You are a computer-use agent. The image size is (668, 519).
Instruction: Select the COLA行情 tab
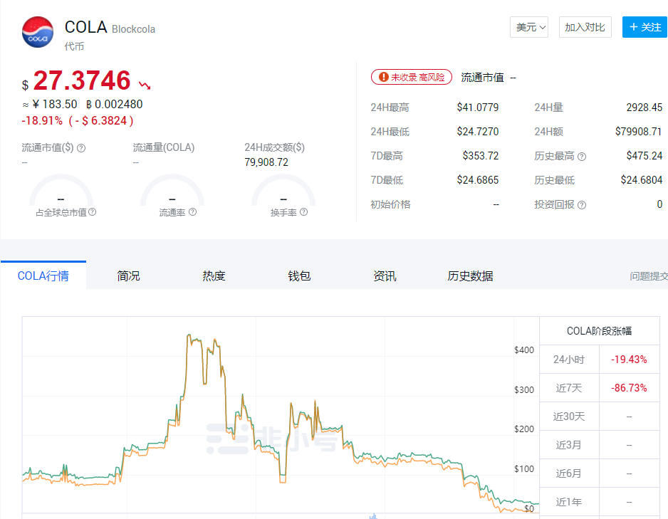[x=43, y=276]
